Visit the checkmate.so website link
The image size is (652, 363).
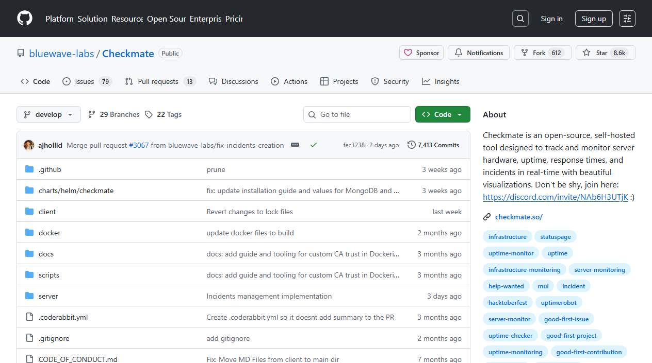click(519, 217)
